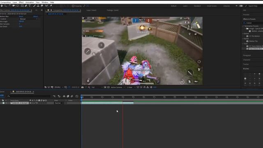Switch to the Default workspace

coord(173,6)
